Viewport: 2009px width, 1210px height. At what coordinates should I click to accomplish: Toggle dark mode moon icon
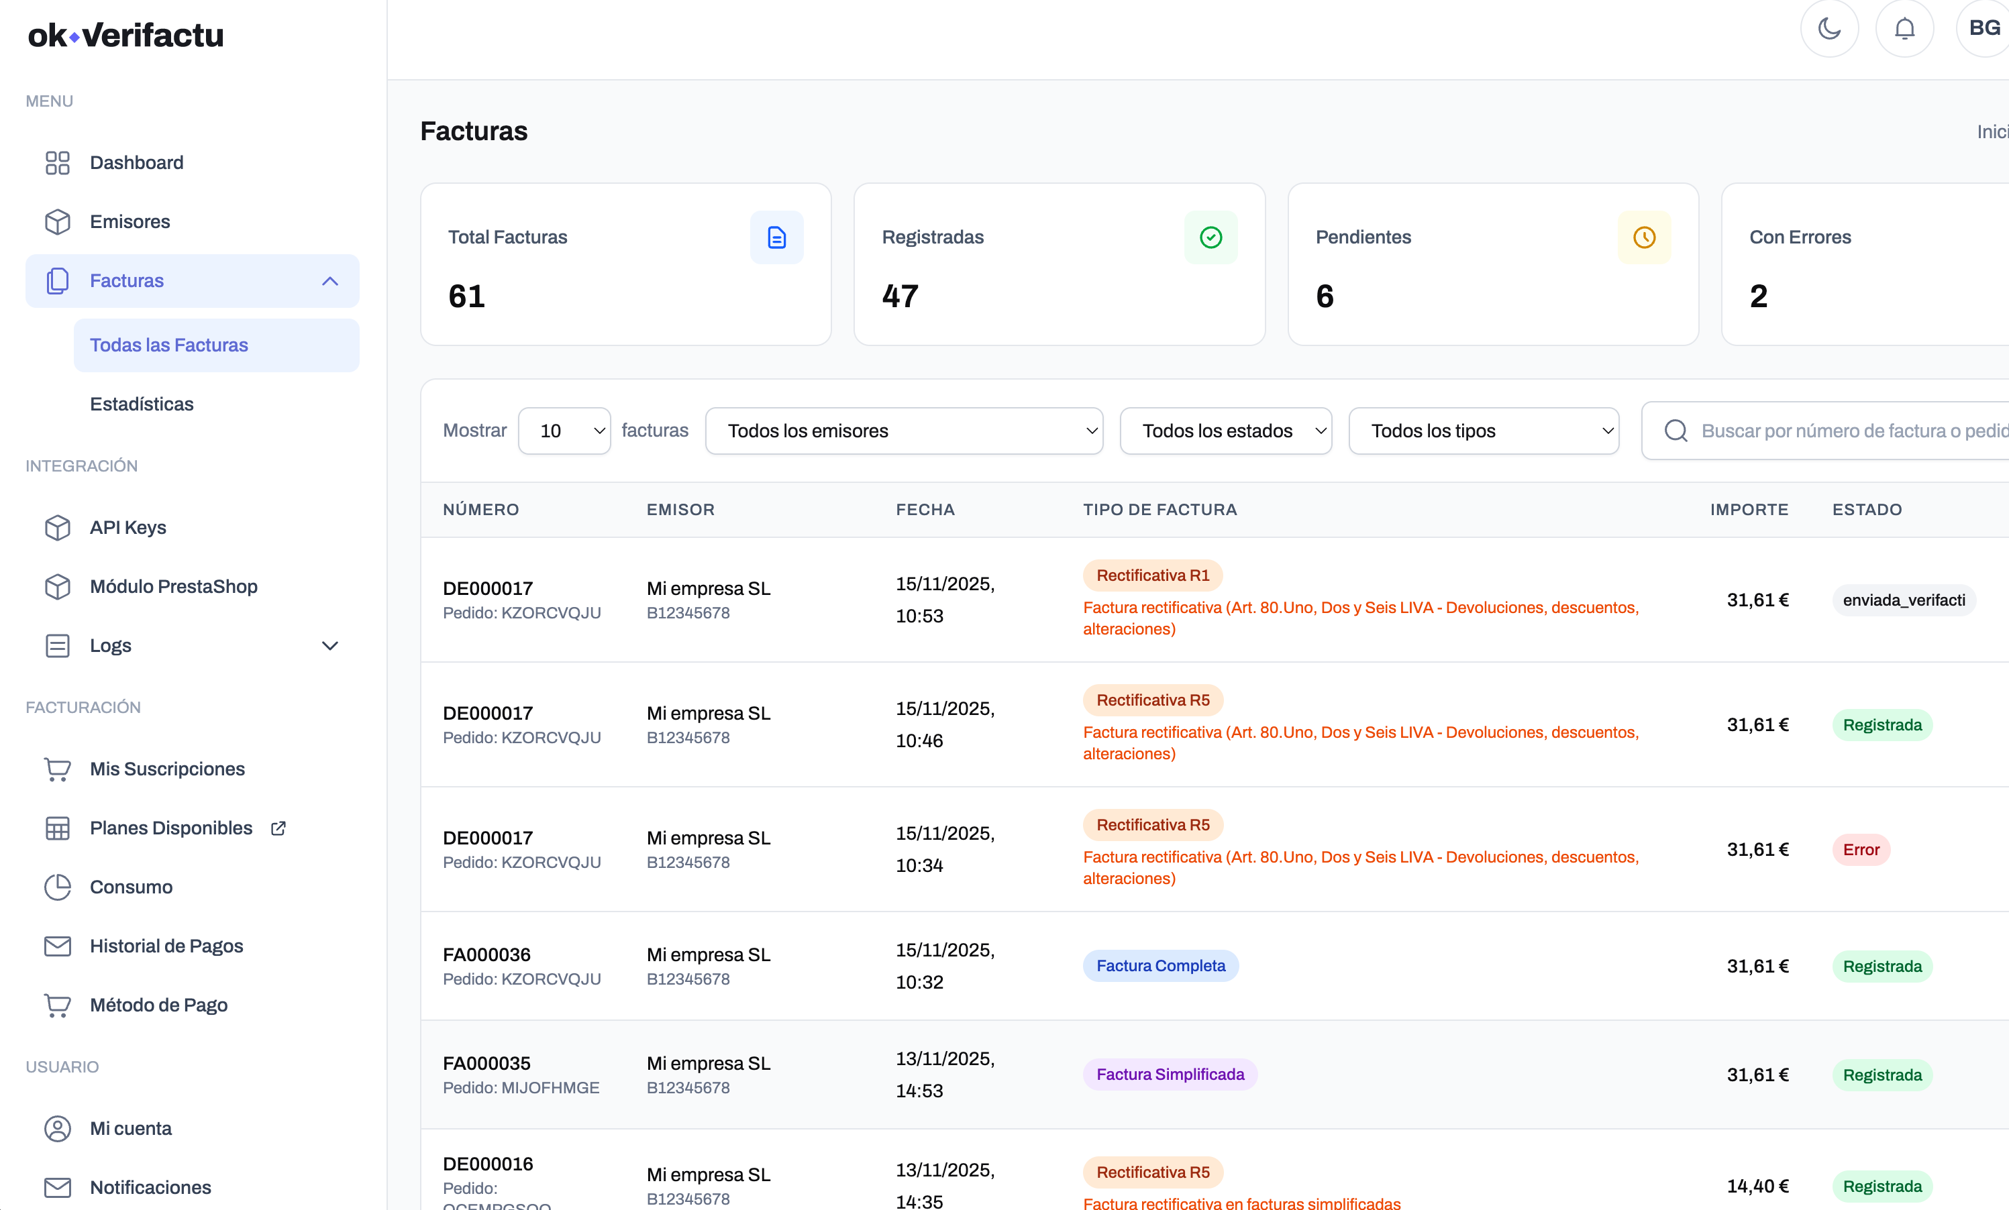click(x=1828, y=30)
